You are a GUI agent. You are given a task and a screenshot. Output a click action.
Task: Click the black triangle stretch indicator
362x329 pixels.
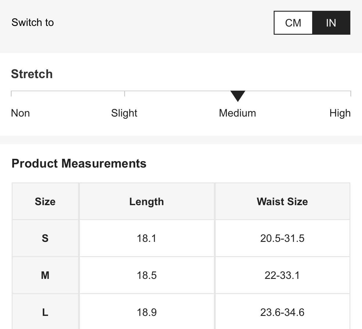(x=238, y=96)
